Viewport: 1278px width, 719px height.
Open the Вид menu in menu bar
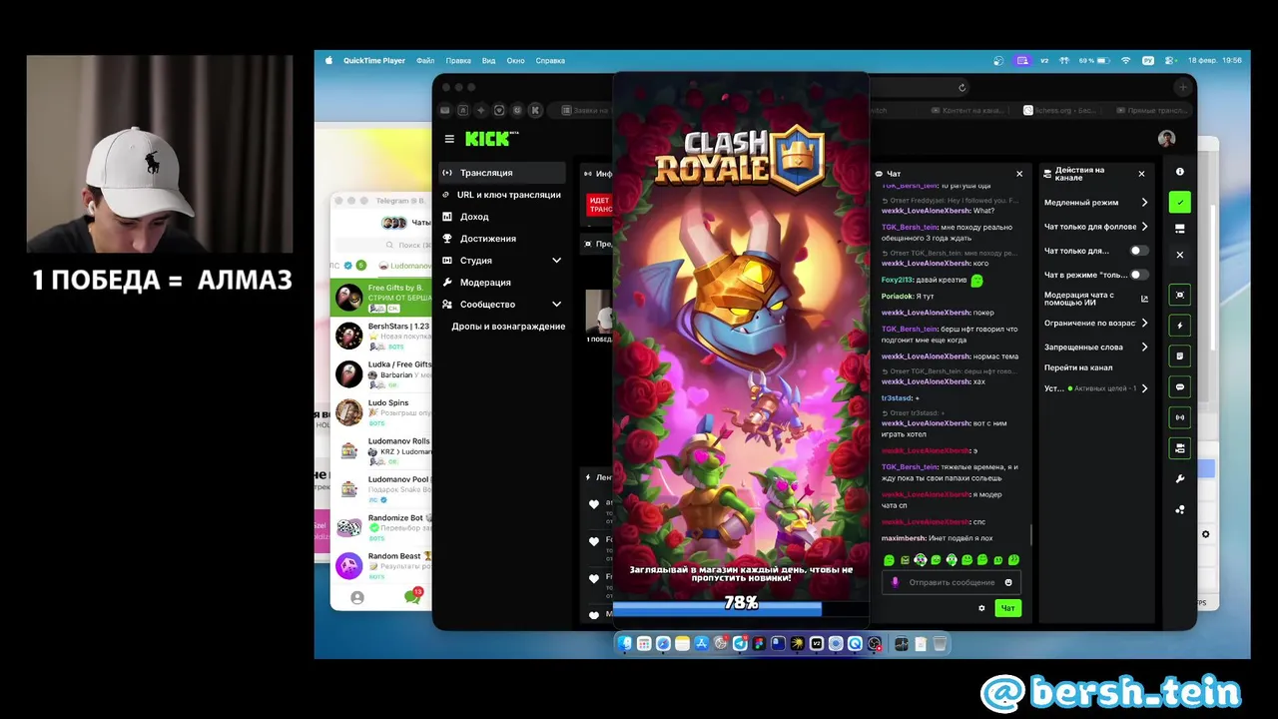click(x=488, y=61)
